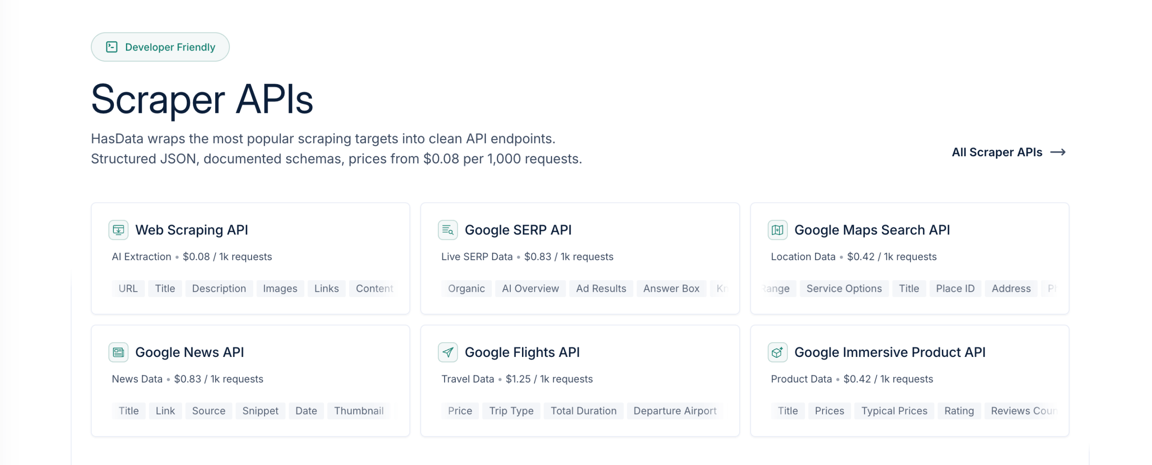This screenshot has height=465, width=1152.
Task: Click the AI Extraction $0.08 pricing line
Action: 192,257
